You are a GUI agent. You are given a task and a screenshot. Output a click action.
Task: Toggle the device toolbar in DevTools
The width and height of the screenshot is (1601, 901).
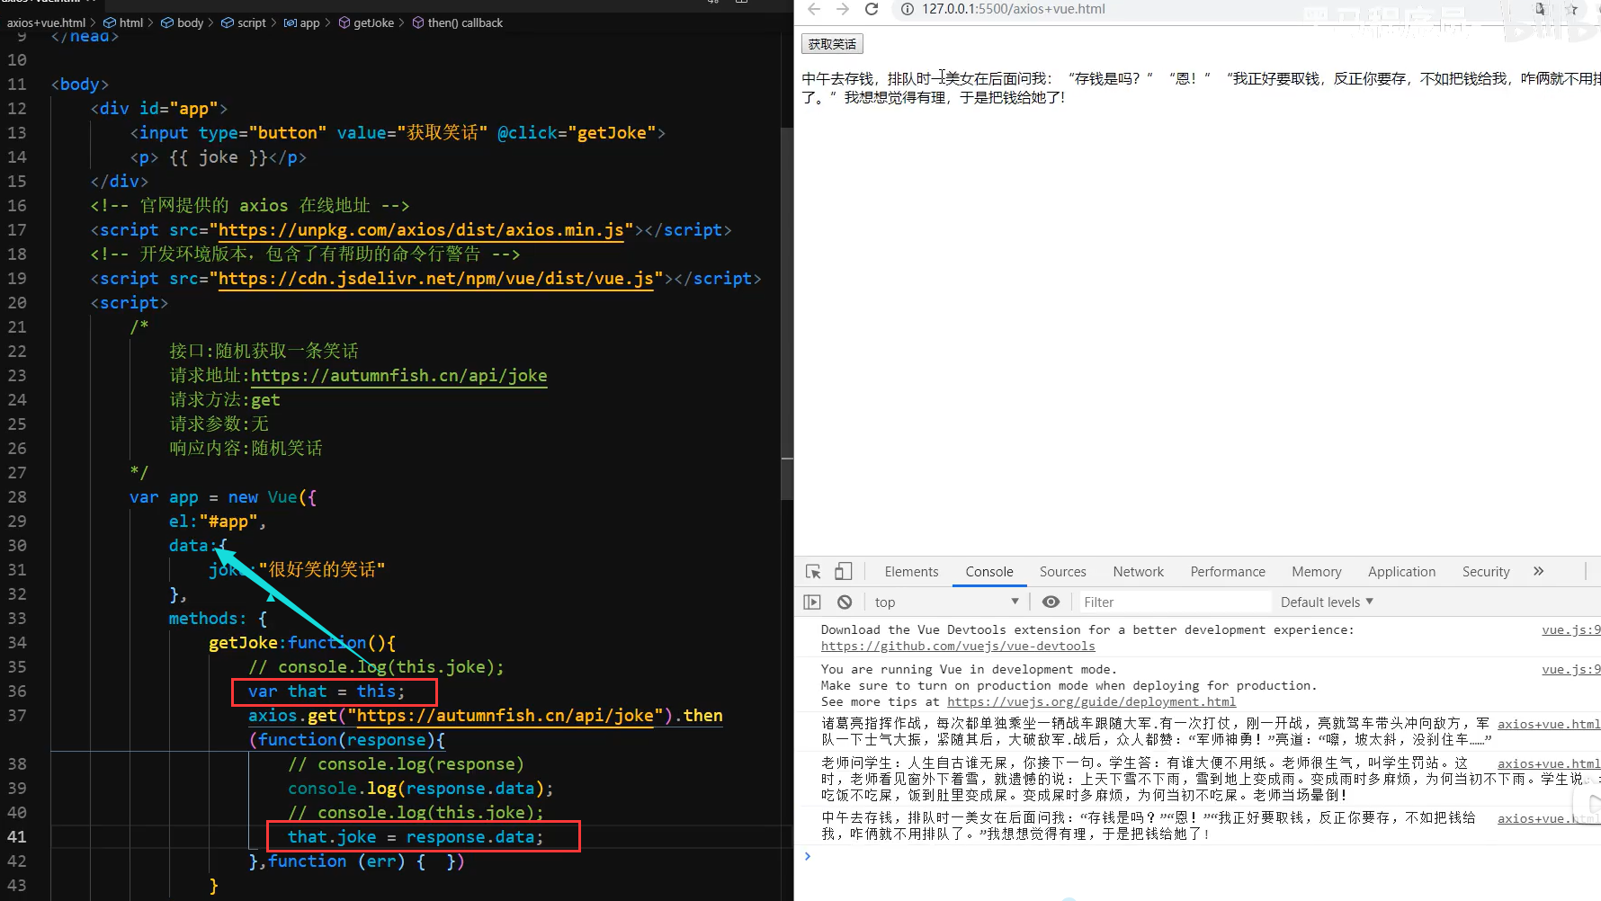click(x=843, y=572)
